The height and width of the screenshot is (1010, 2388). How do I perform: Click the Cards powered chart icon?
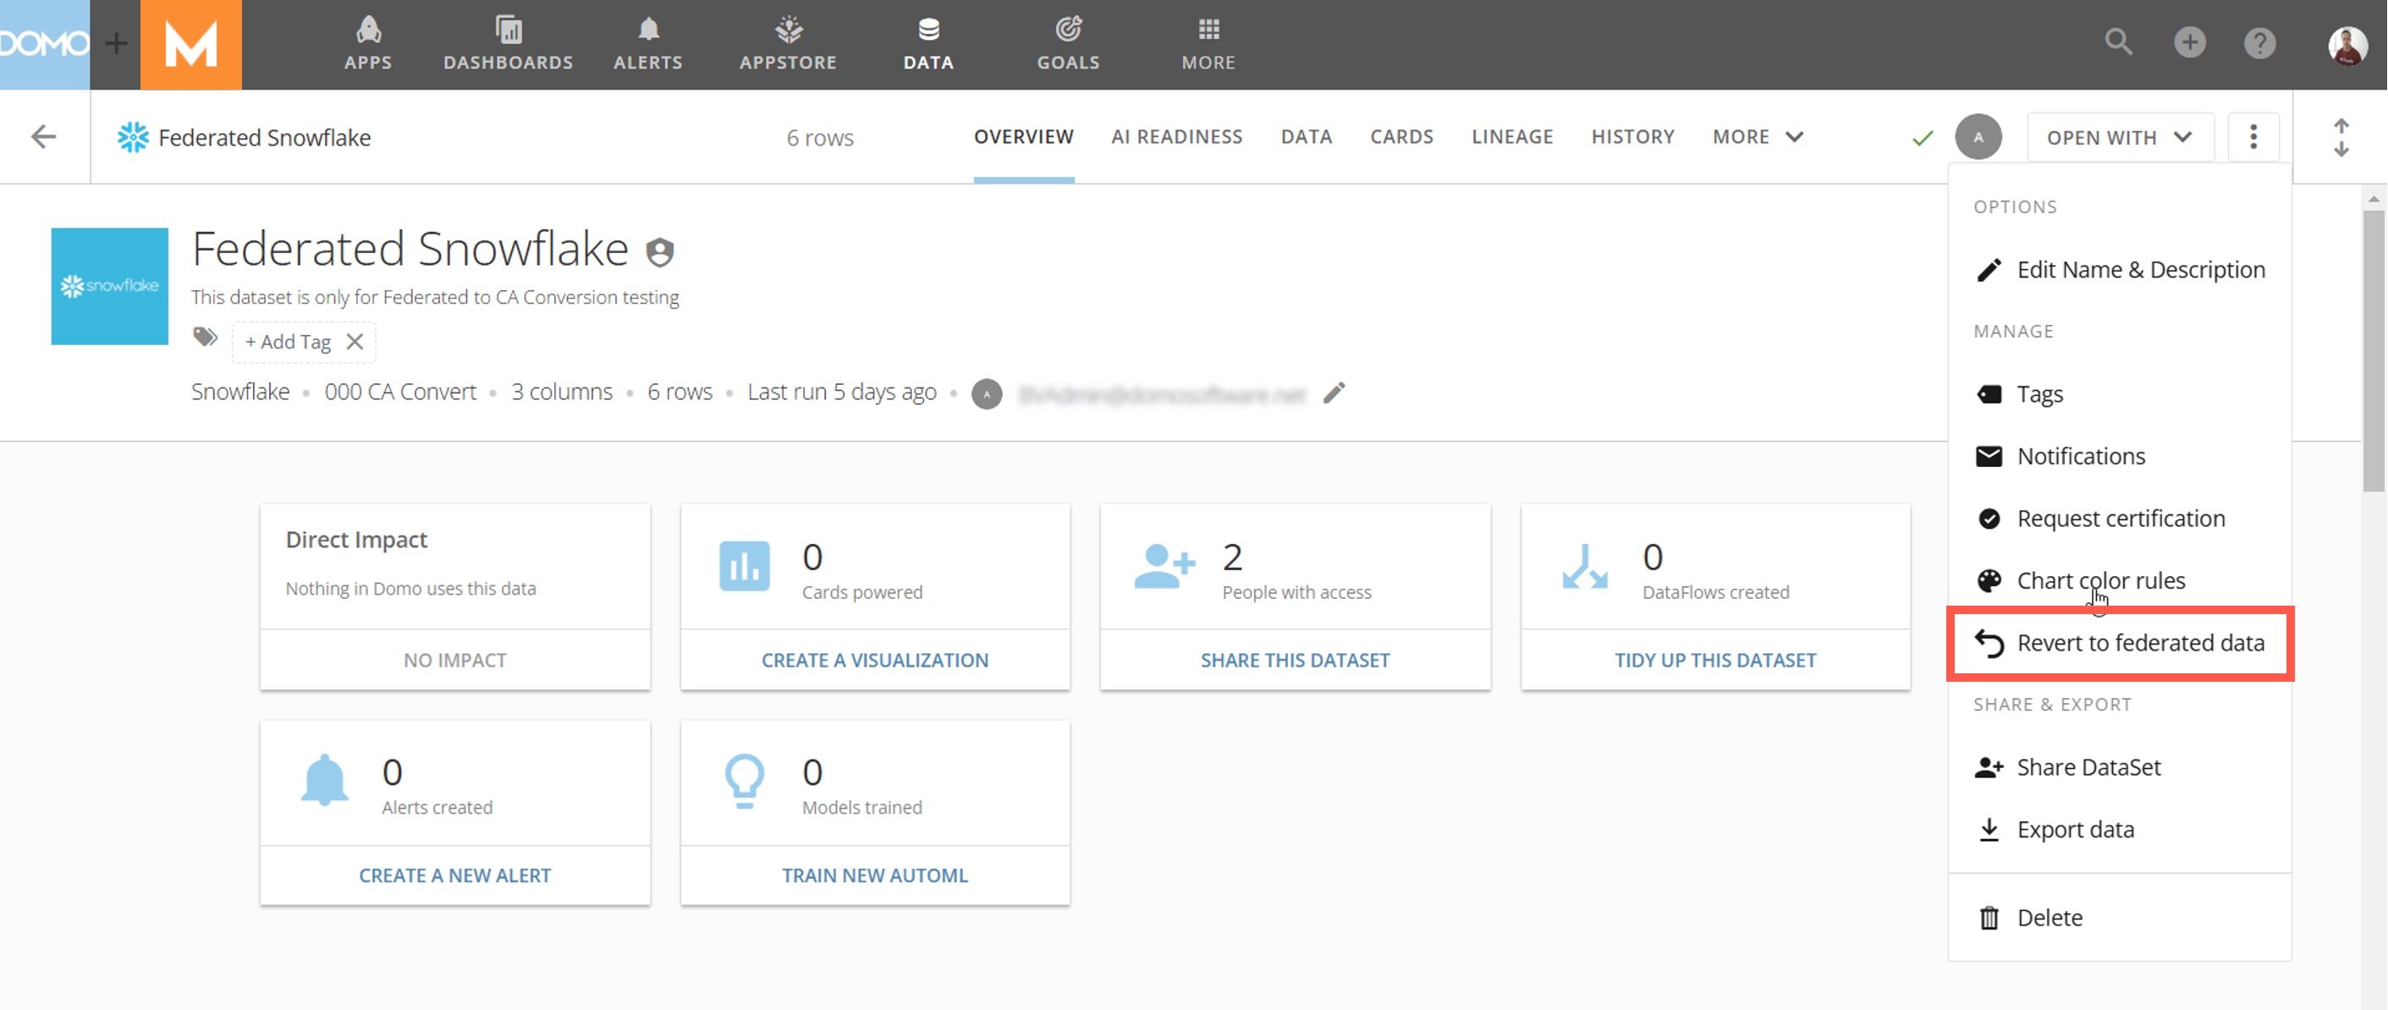point(745,566)
